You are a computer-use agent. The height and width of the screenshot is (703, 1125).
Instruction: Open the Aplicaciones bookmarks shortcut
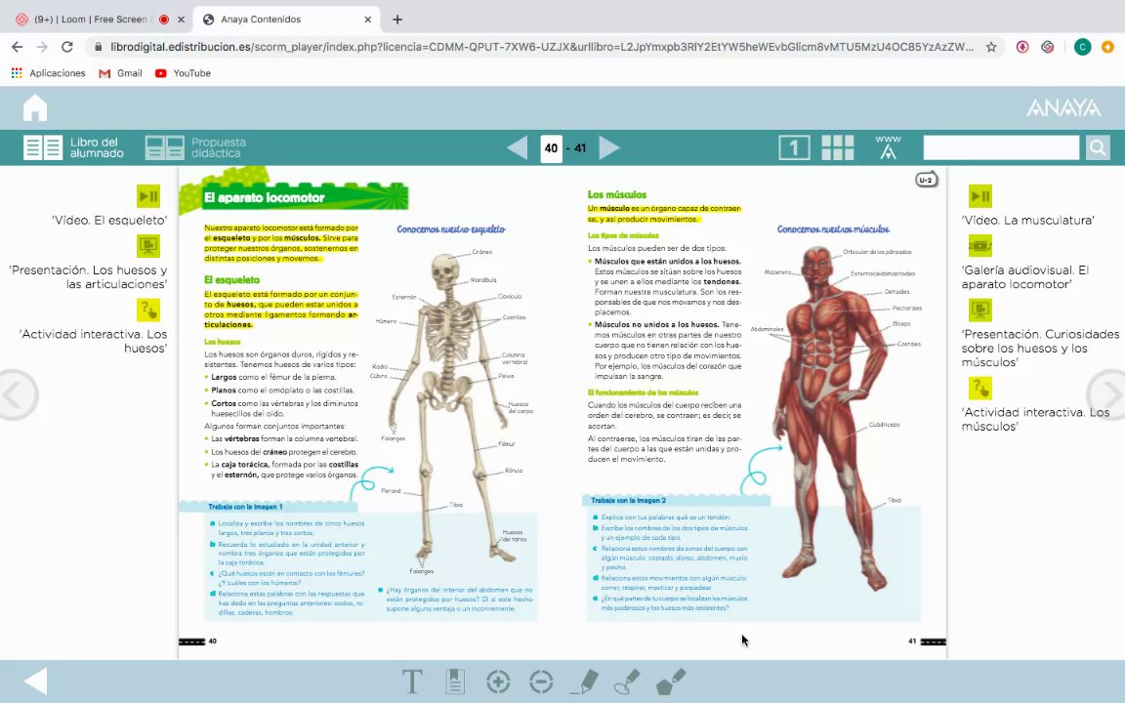click(x=48, y=73)
